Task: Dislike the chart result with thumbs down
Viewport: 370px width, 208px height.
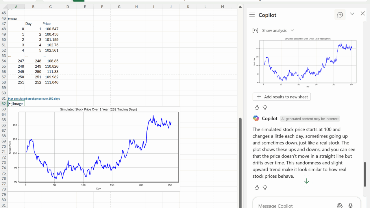Action: click(x=264, y=107)
